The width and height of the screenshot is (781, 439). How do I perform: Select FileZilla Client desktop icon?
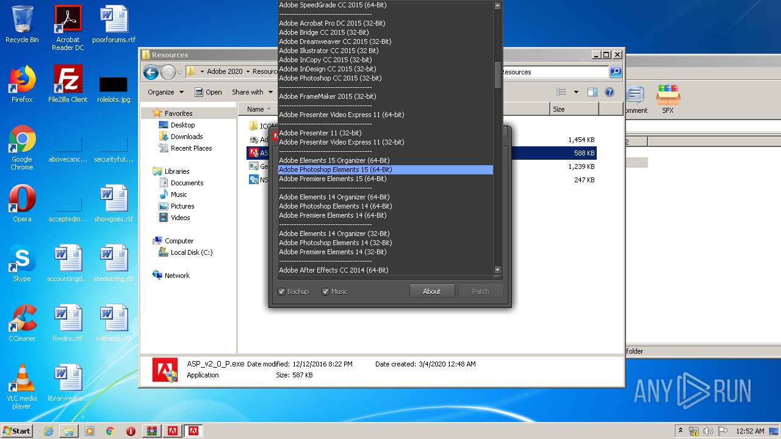[x=68, y=84]
